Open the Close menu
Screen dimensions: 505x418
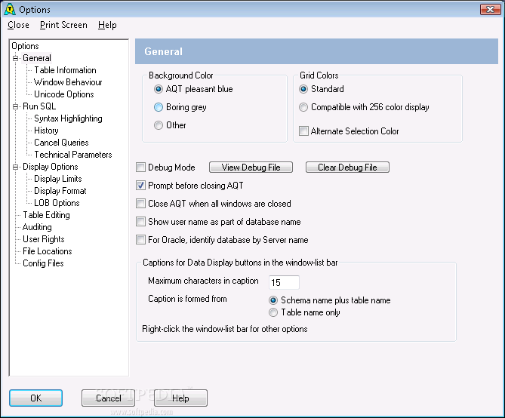pos(18,25)
